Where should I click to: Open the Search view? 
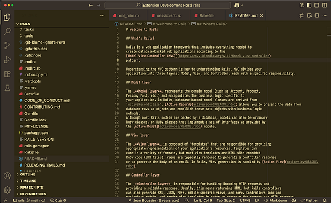7,31
